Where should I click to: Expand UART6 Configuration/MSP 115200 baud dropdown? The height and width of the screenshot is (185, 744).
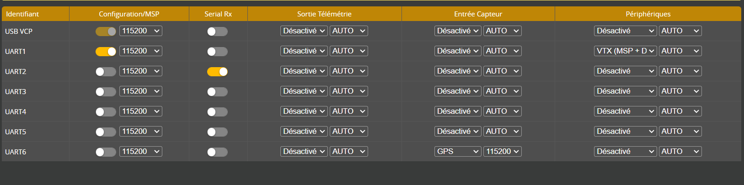[141, 152]
